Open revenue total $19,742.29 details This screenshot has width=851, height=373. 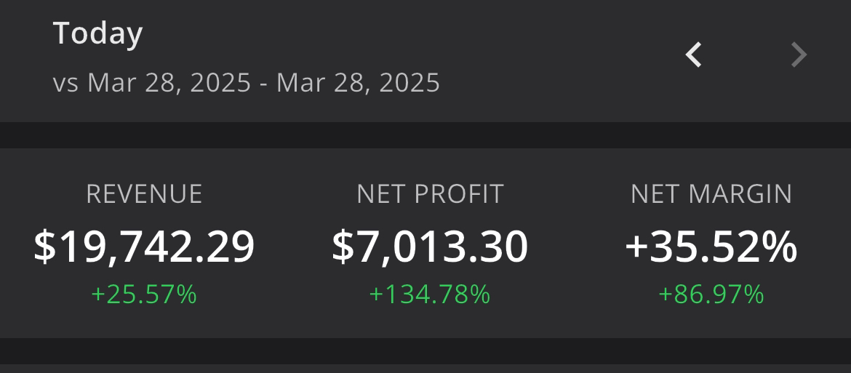[144, 246]
